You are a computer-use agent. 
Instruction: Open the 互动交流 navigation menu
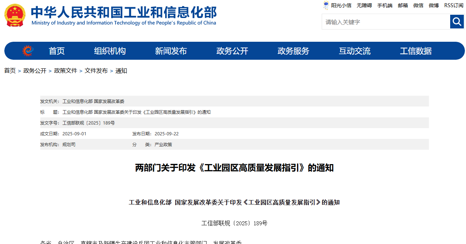click(354, 51)
